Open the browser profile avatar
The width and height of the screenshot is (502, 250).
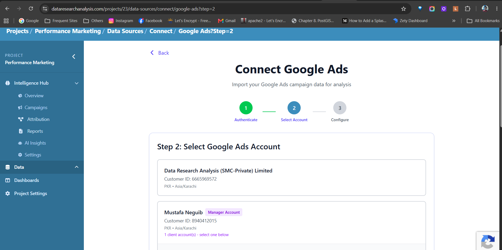[485, 9]
